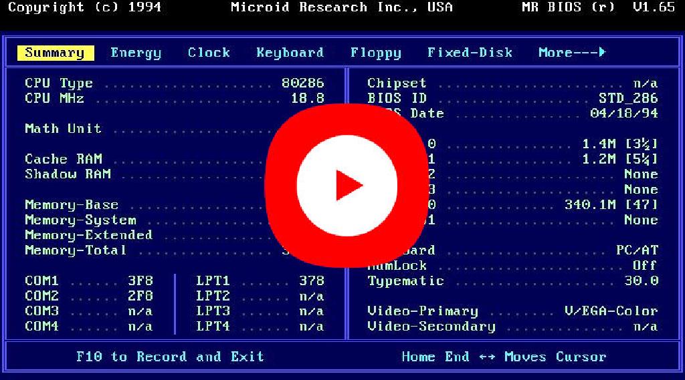Click the LPT1 address 378
The height and width of the screenshot is (380, 685).
tap(312, 280)
